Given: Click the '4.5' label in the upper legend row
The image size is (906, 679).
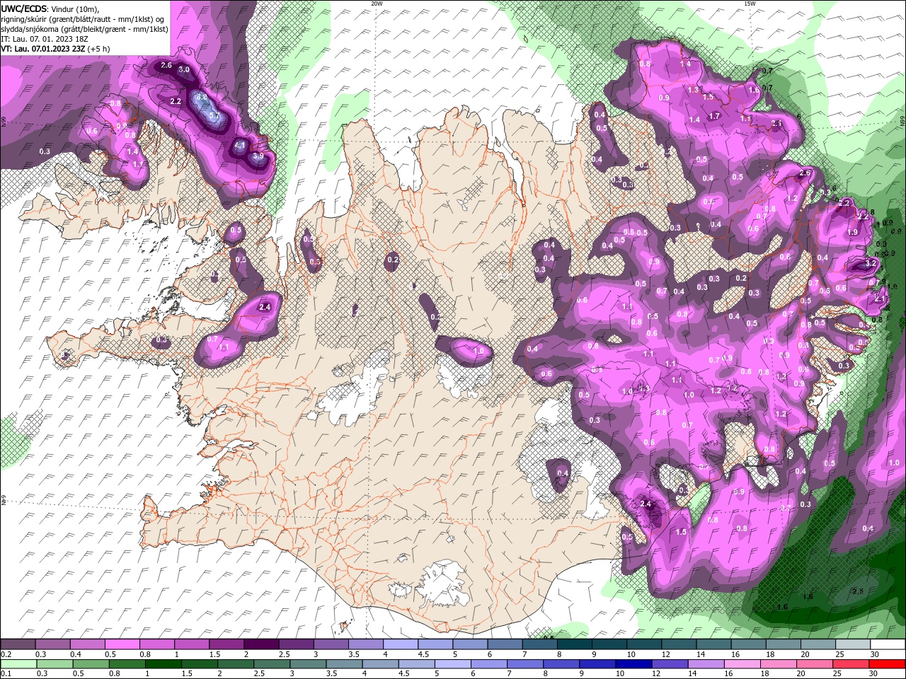Looking at the screenshot, I should pyautogui.click(x=423, y=654).
